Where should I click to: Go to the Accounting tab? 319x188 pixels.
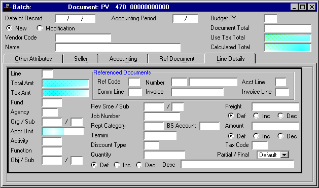coord(123,59)
